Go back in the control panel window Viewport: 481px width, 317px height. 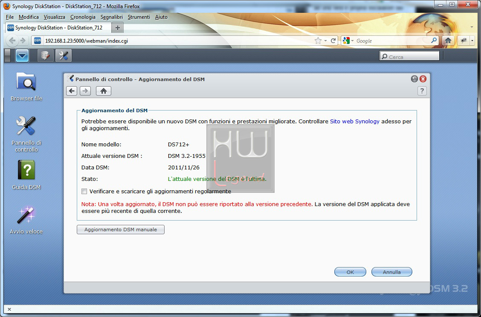tap(72, 91)
